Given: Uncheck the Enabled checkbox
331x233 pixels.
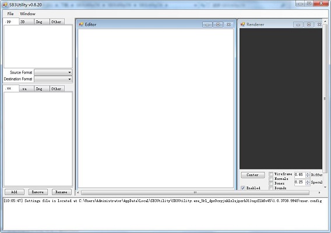Looking at the screenshot, I should pyautogui.click(x=243, y=188).
